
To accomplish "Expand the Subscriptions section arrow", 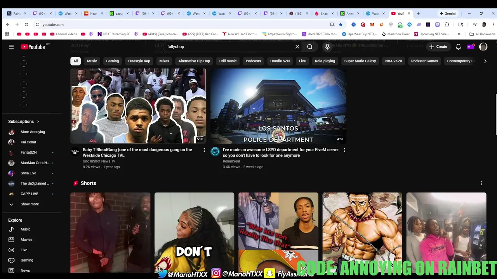I will click(38, 122).
